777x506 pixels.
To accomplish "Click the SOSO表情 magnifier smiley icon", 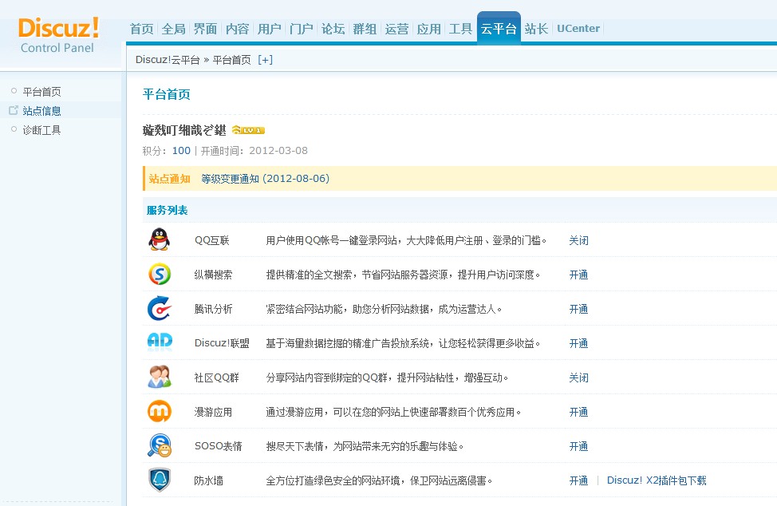I will tap(160, 445).
